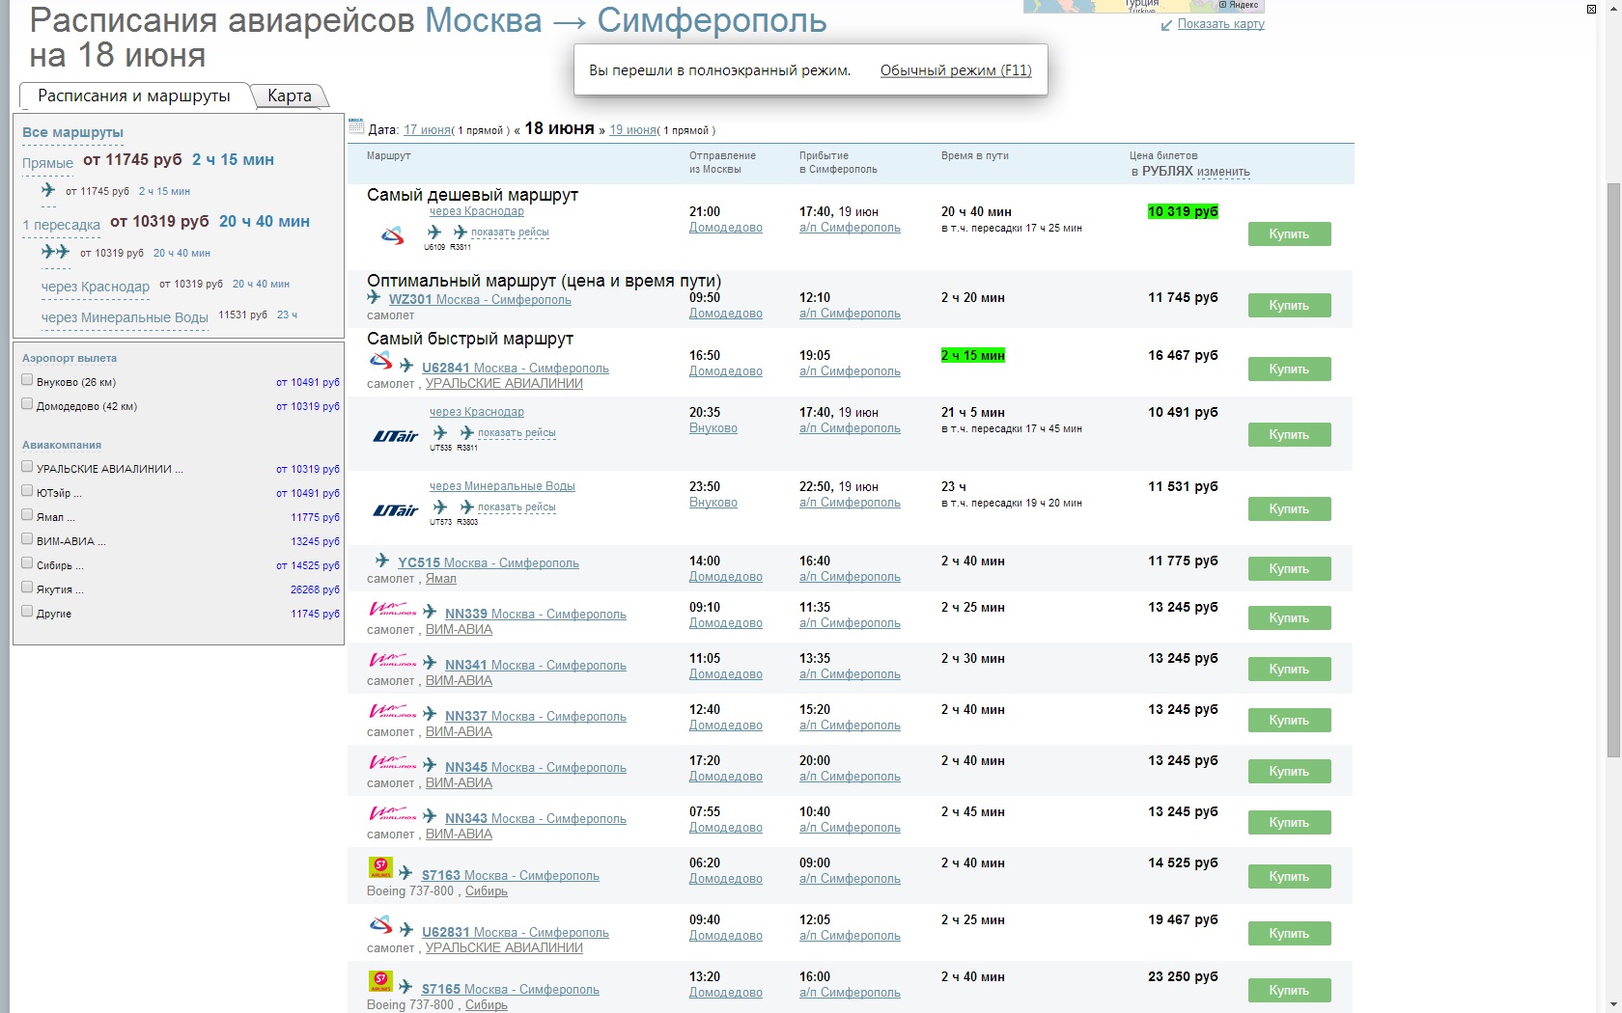Switch to the Расписания и маршруты tab
The image size is (1622, 1013).
pyautogui.click(x=134, y=96)
